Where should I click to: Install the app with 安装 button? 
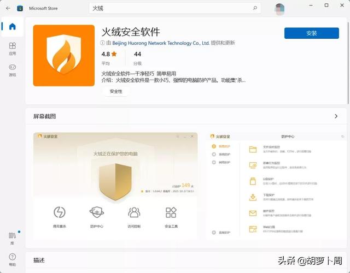coord(312,33)
